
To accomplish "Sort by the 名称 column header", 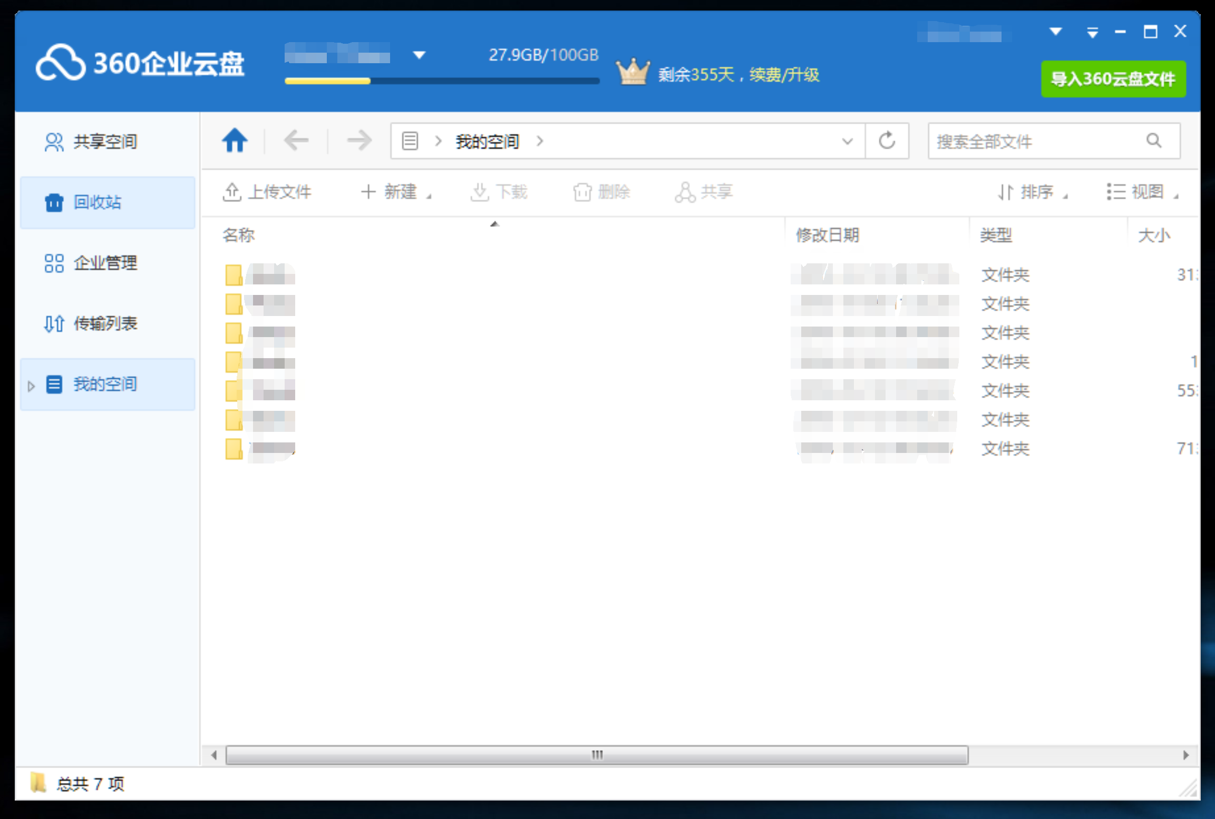I will pos(238,235).
